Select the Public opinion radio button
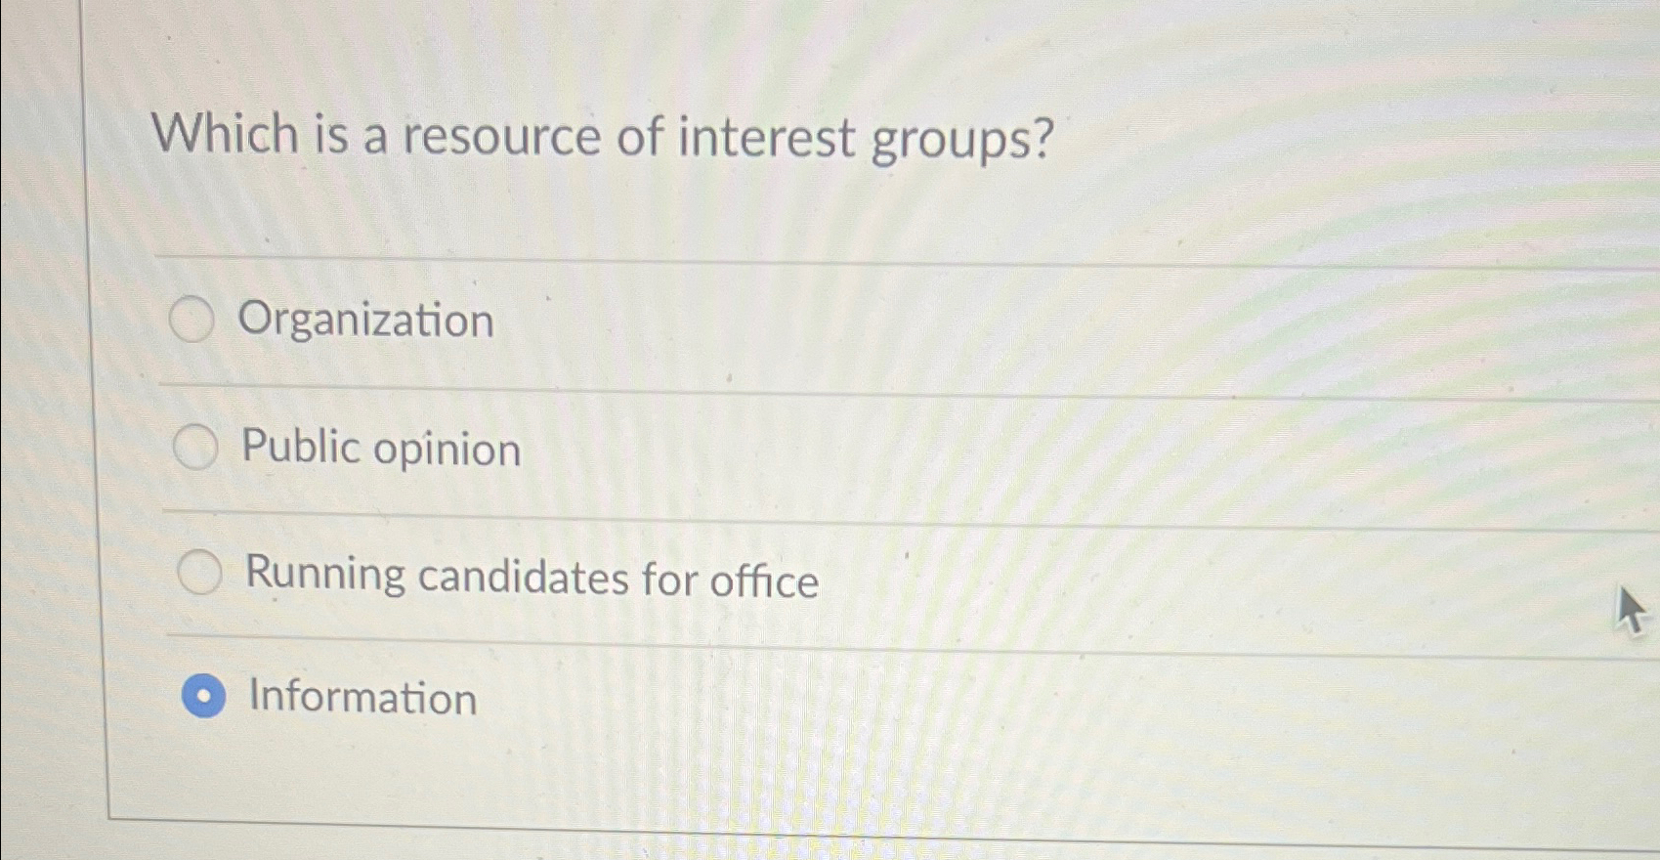Screen dimensions: 1660x860 click(195, 448)
